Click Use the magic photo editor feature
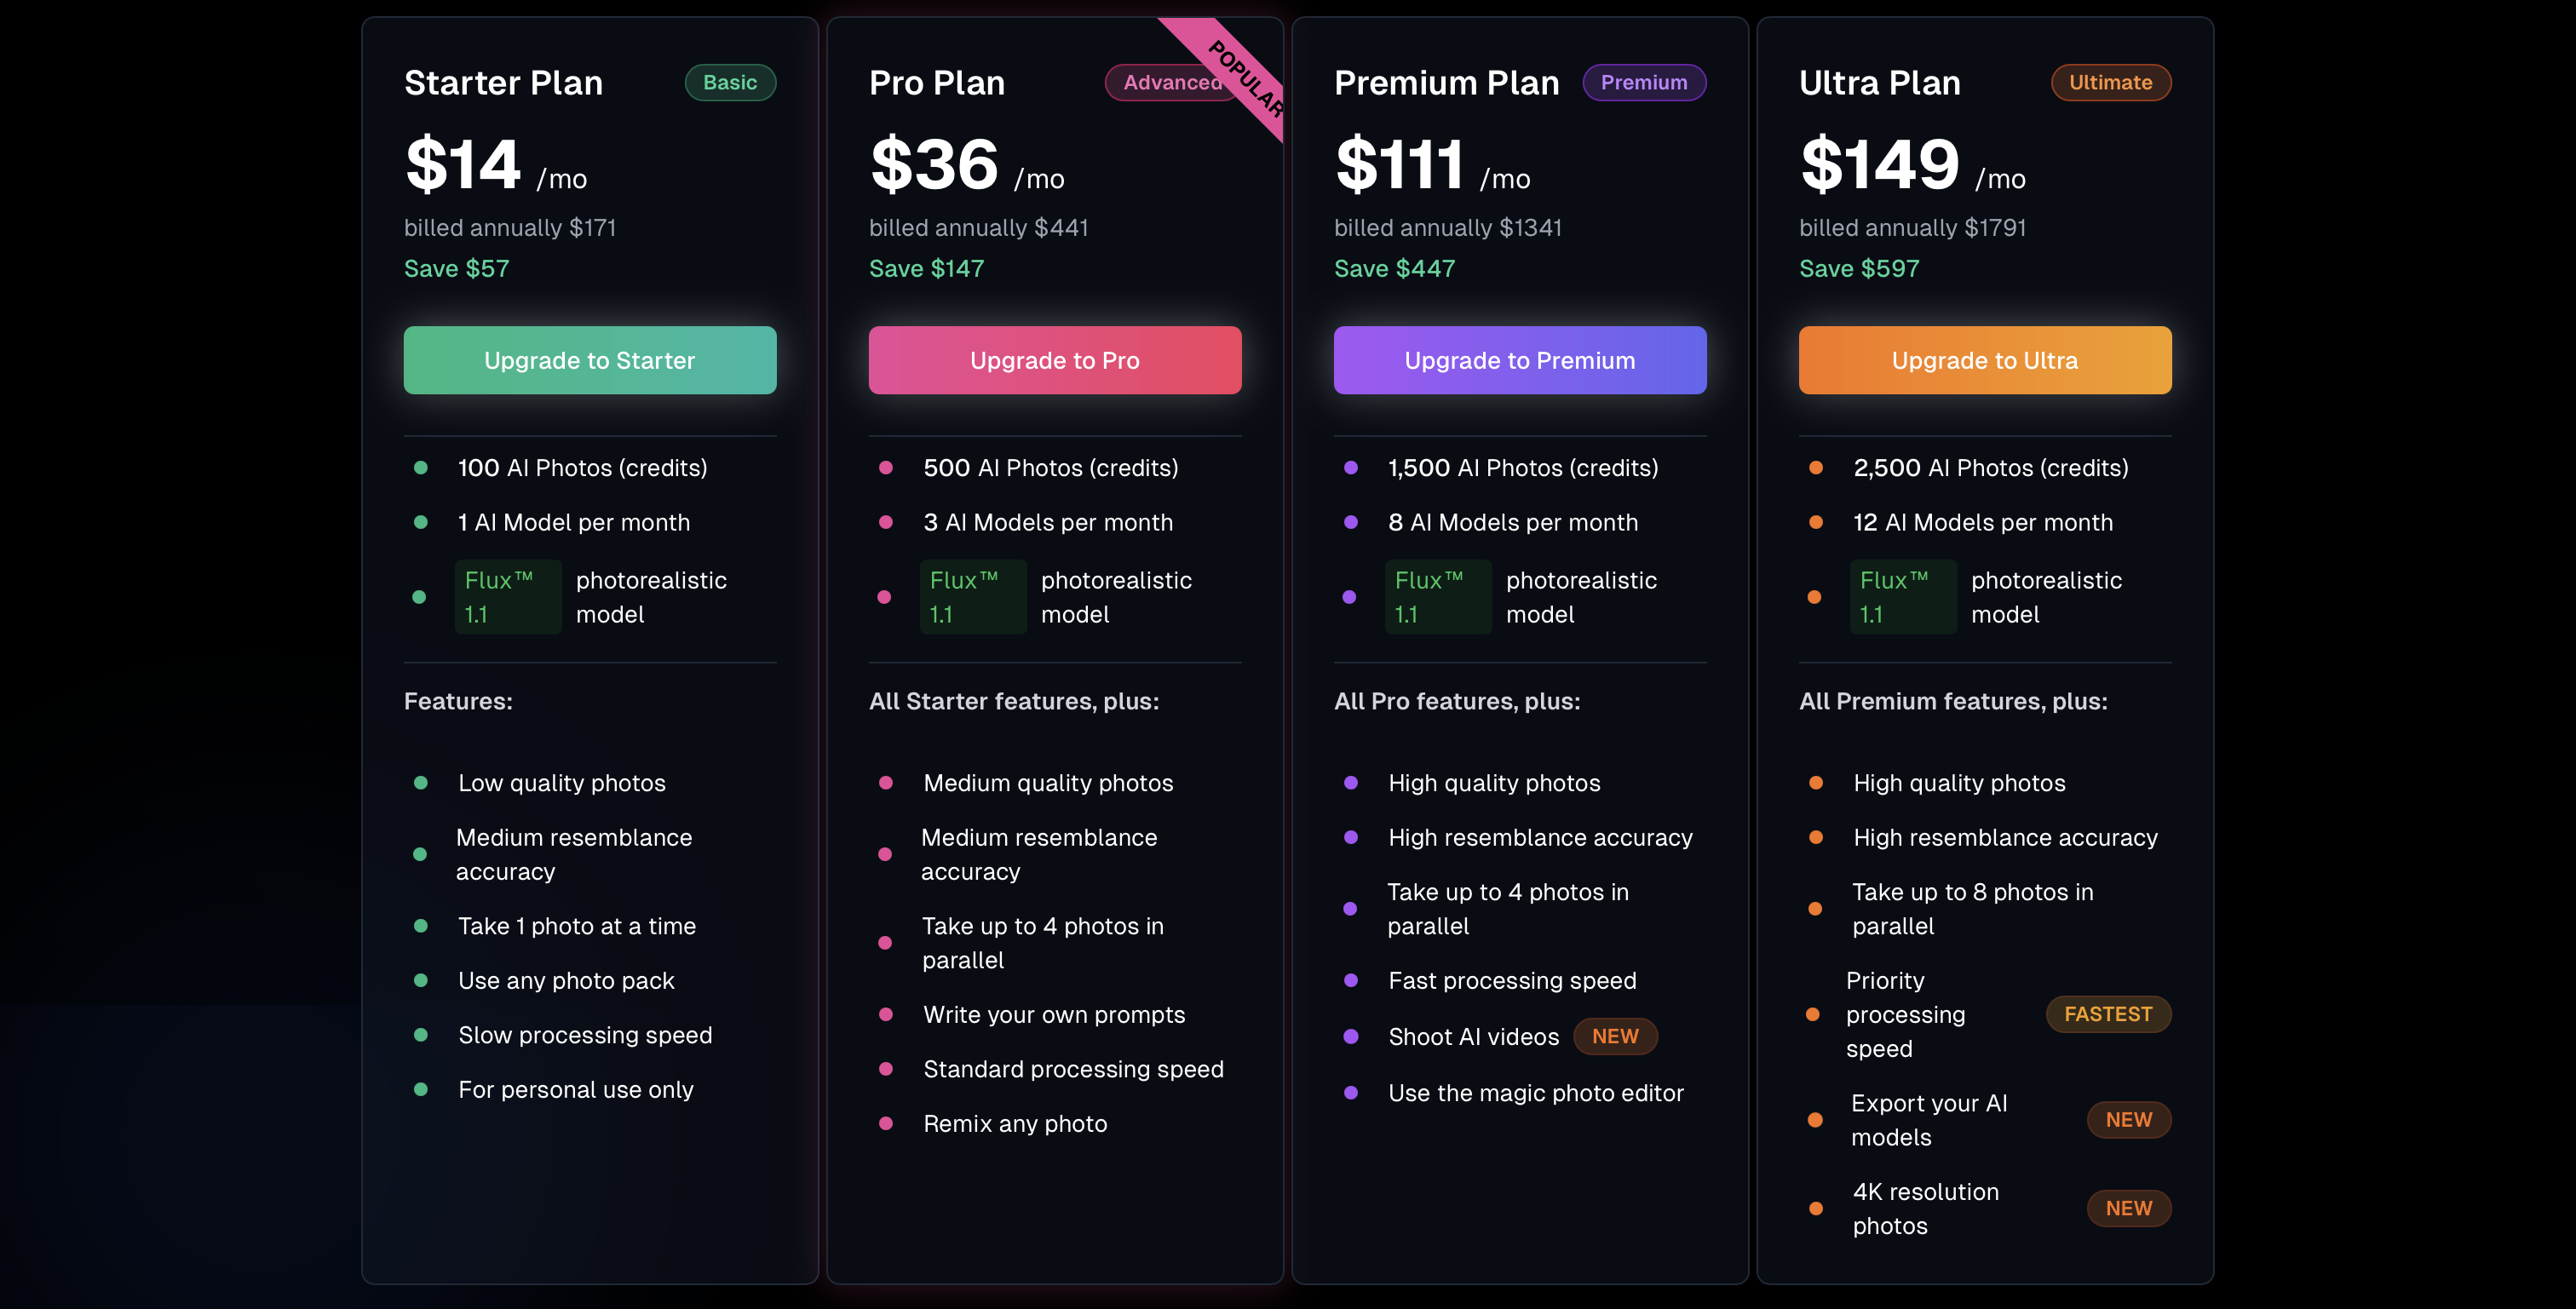 tap(1535, 1093)
